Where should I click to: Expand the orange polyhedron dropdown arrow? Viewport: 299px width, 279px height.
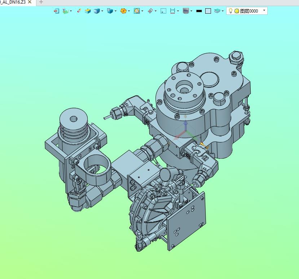[x=129, y=11]
